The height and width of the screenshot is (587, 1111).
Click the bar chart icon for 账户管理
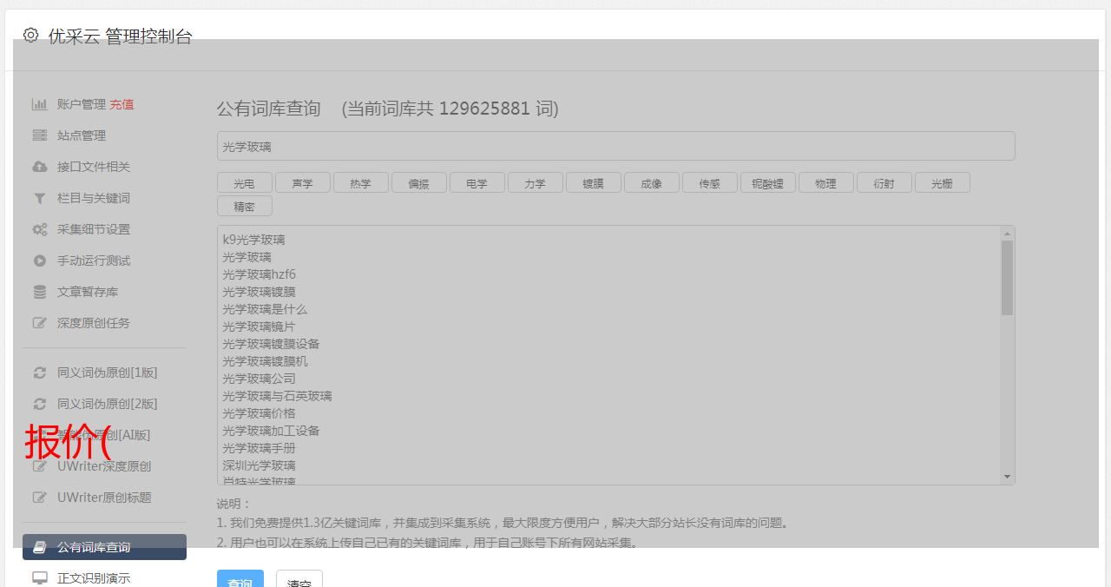pyautogui.click(x=40, y=104)
